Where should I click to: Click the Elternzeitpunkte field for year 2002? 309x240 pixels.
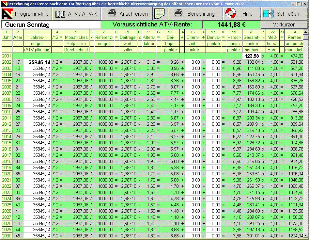(x=193, y=62)
